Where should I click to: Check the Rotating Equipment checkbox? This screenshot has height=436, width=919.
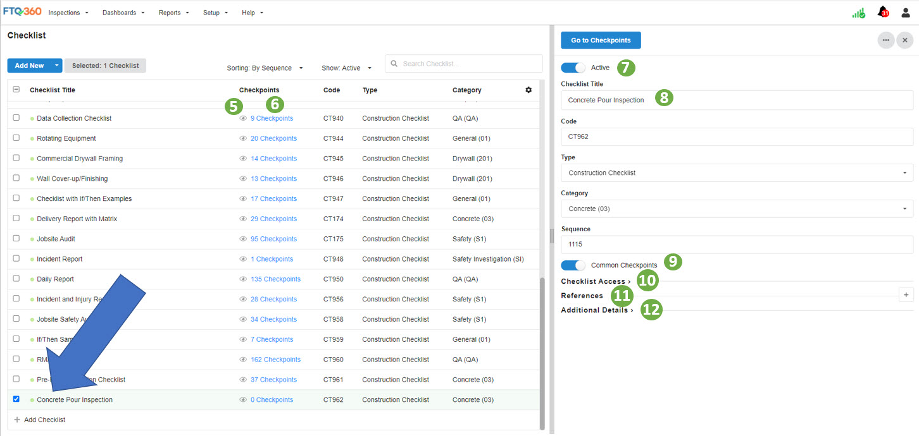(x=16, y=138)
